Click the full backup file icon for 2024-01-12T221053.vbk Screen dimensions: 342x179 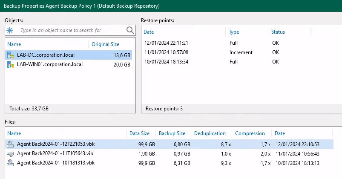pyautogui.click(x=10, y=144)
